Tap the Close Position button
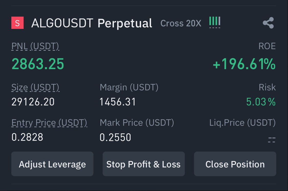Viewport: 288px width, 191px height. [235, 164]
